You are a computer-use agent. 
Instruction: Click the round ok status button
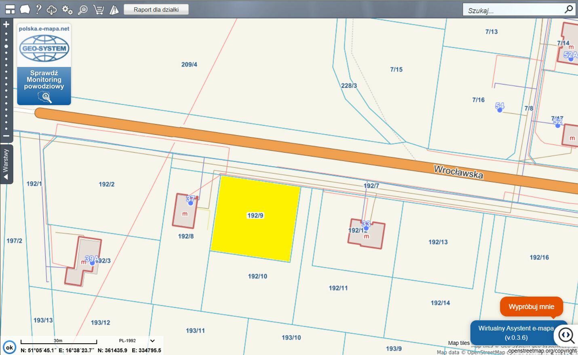(9, 347)
